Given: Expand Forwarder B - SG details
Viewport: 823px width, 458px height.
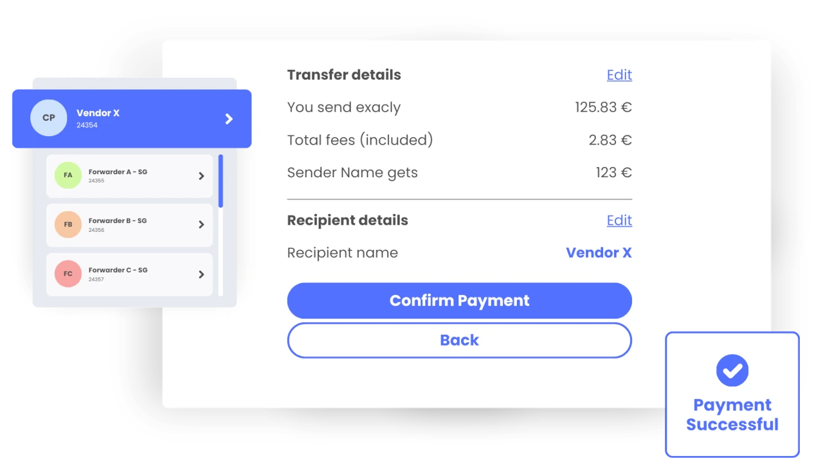Looking at the screenshot, I should click(201, 224).
